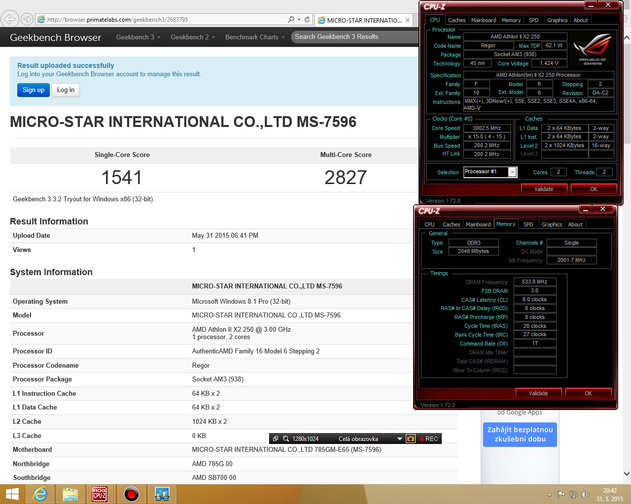
Task: Refresh the Geekbench page
Action: (307, 19)
